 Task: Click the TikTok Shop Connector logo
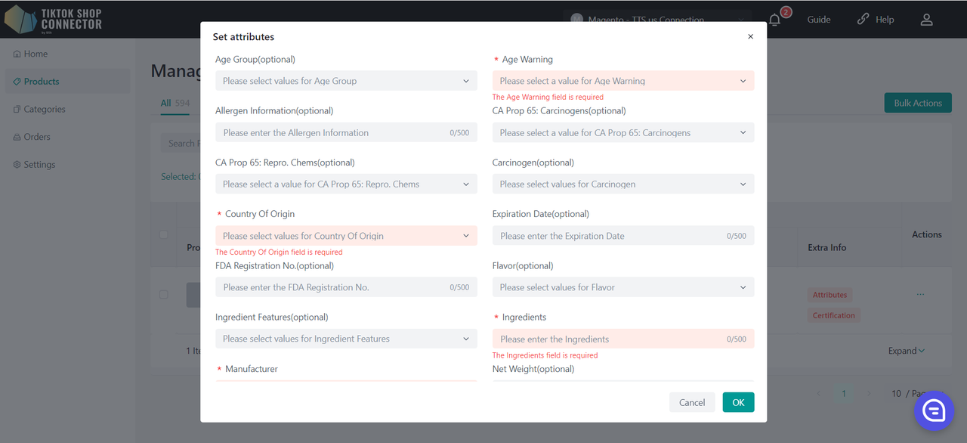point(53,20)
